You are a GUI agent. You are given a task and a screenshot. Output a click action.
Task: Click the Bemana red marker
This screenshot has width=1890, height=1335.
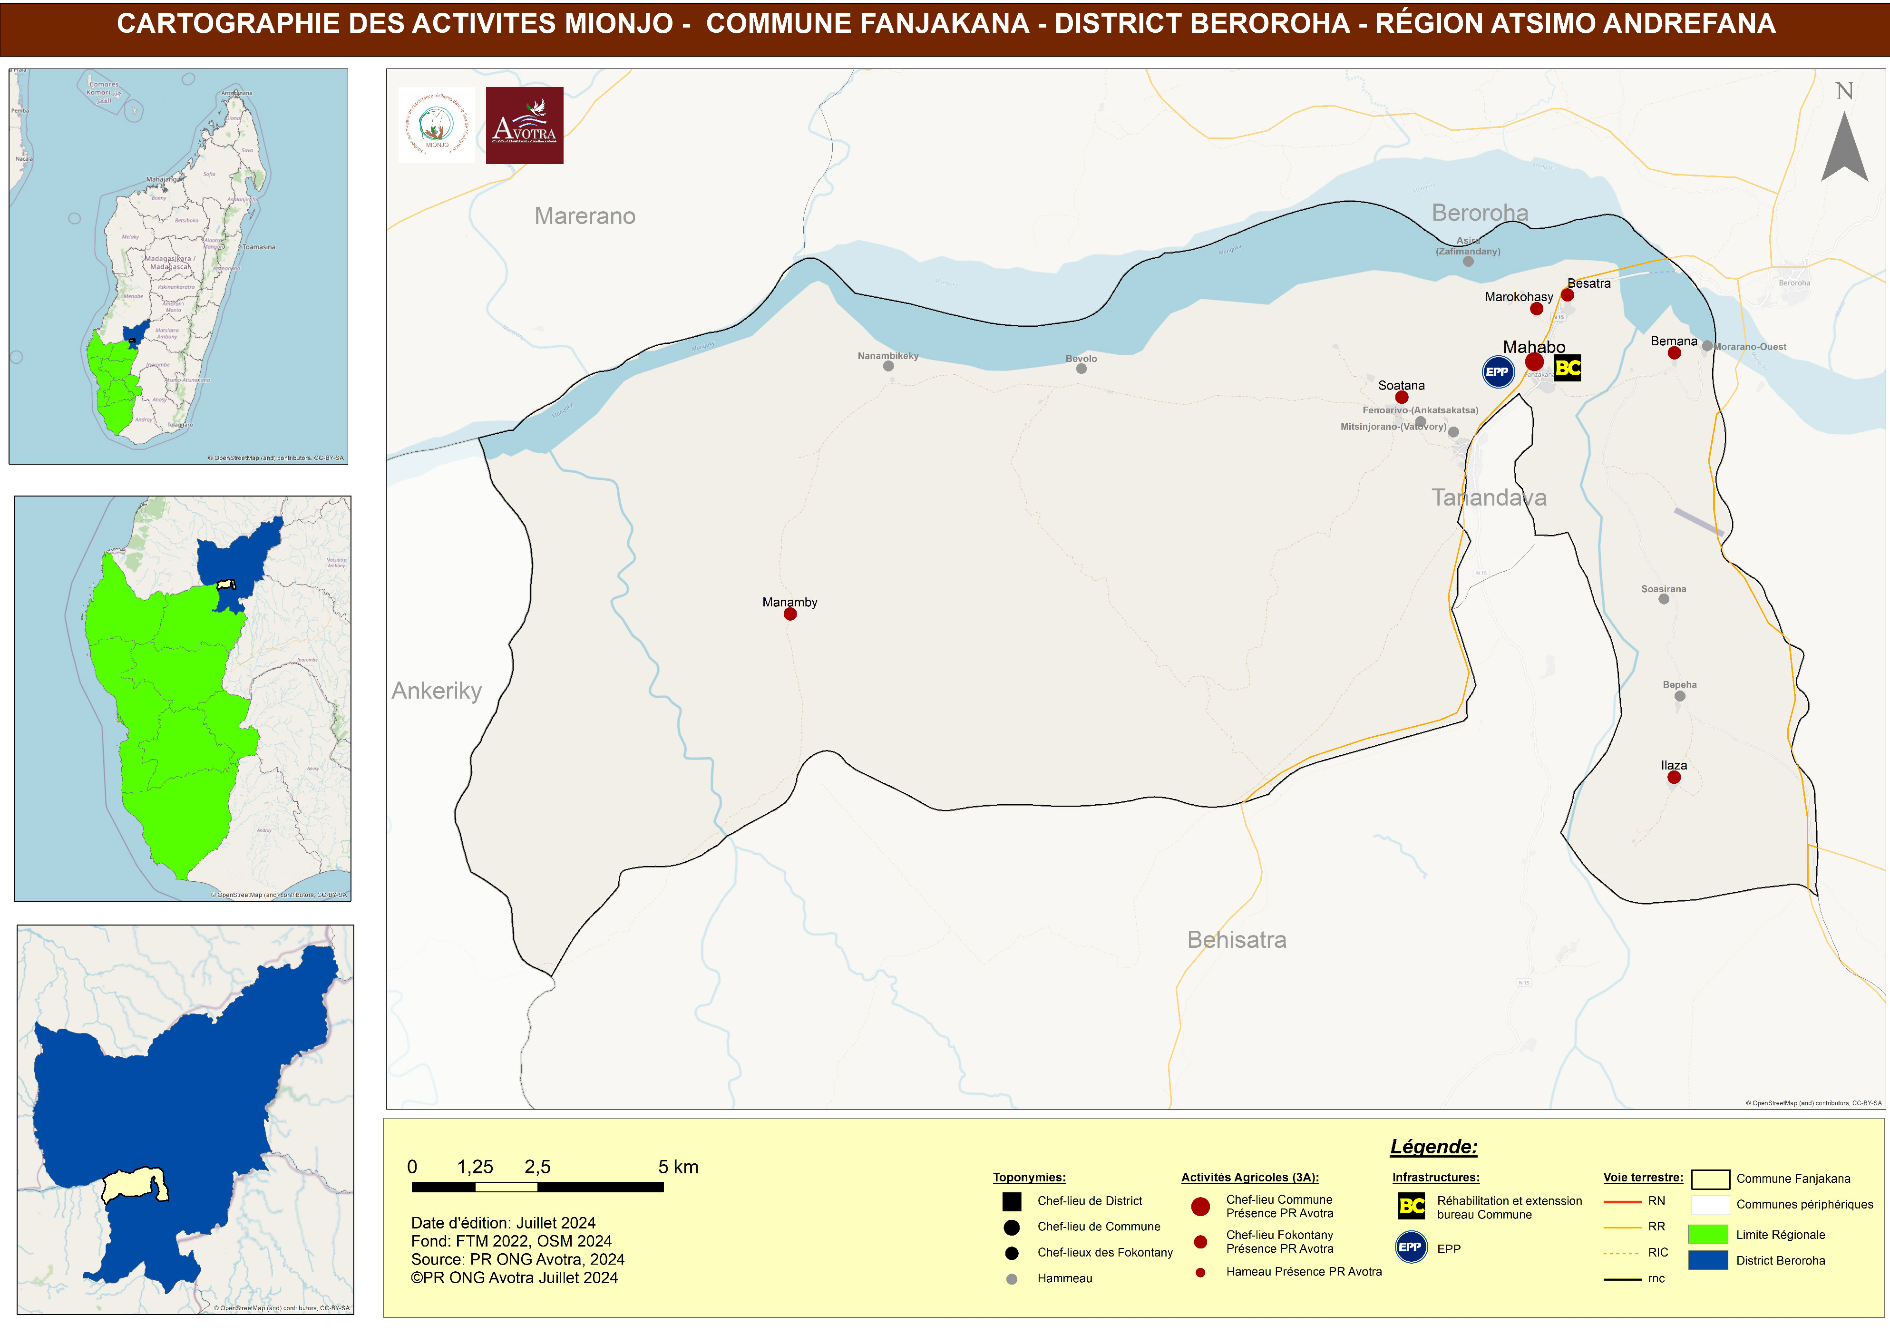(x=1674, y=353)
